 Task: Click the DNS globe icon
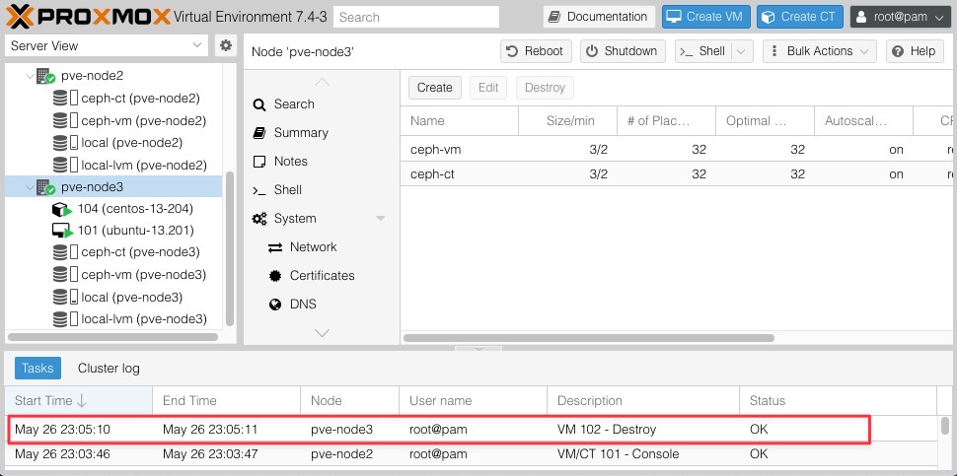[x=275, y=305]
